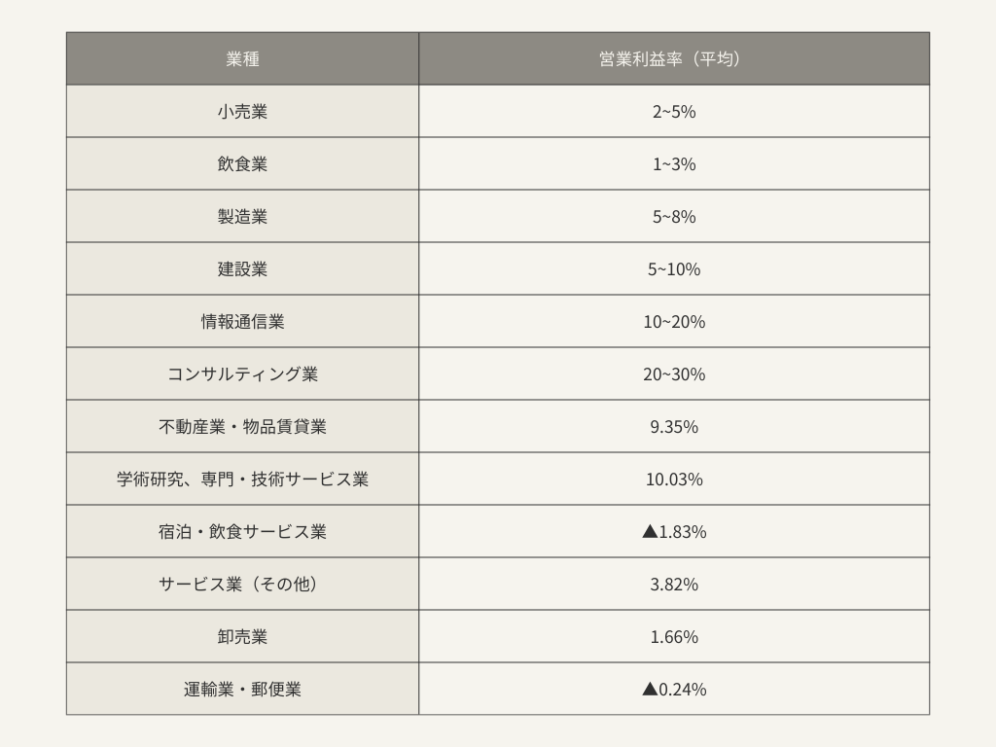Select the コンサルティング業 cell

[x=242, y=373]
